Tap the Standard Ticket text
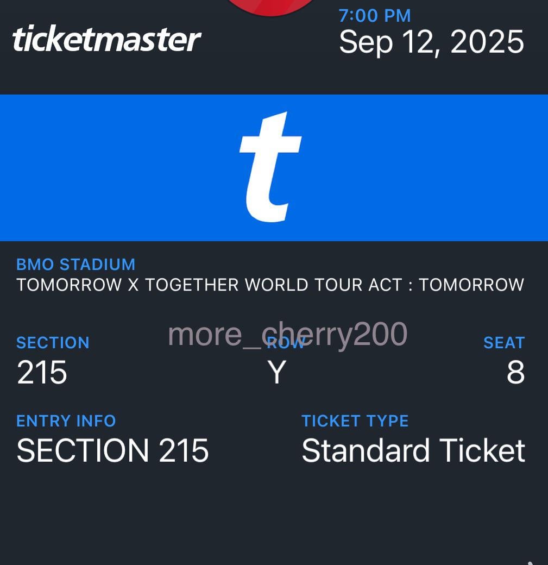This screenshot has height=565, width=548. click(413, 451)
